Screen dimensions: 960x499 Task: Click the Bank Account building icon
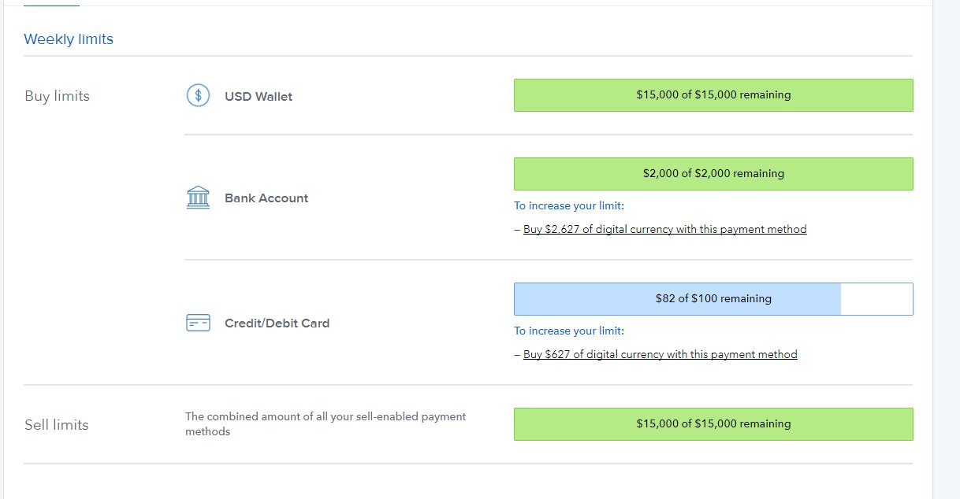pos(198,198)
